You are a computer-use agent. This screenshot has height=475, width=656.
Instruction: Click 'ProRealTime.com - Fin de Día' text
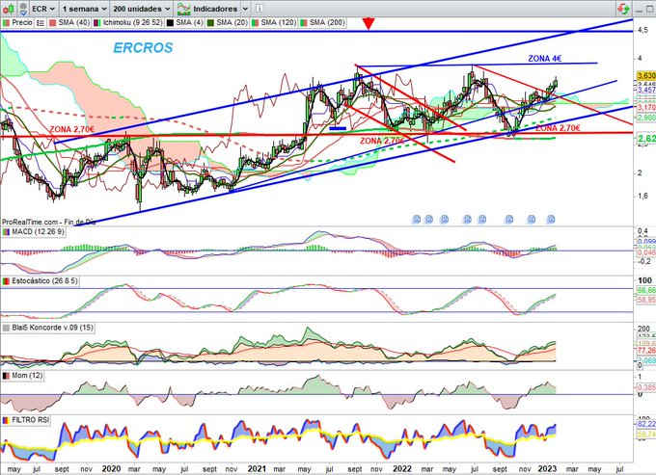pos(48,223)
